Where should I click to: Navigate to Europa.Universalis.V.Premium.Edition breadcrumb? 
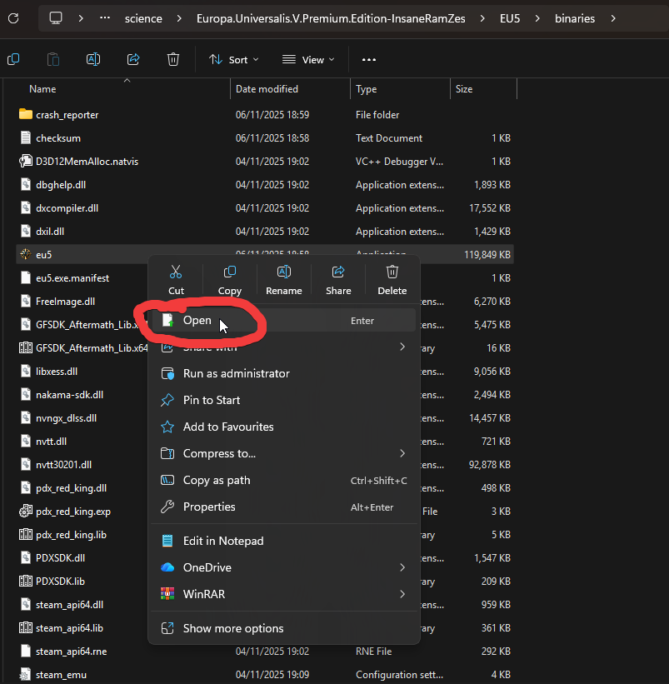coord(331,18)
